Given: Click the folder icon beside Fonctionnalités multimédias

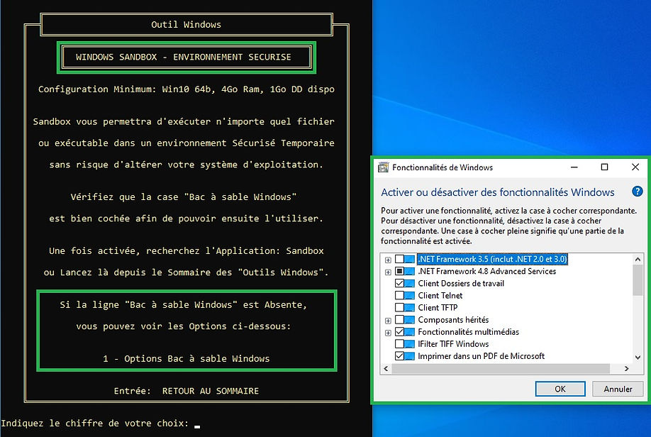Looking at the screenshot, I should [x=409, y=332].
